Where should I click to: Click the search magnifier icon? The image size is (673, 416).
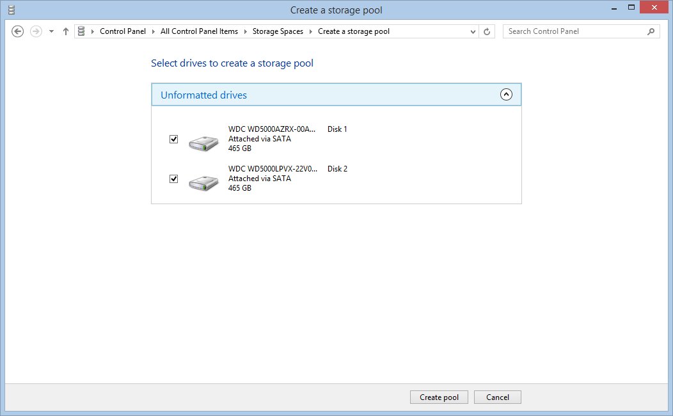click(651, 31)
